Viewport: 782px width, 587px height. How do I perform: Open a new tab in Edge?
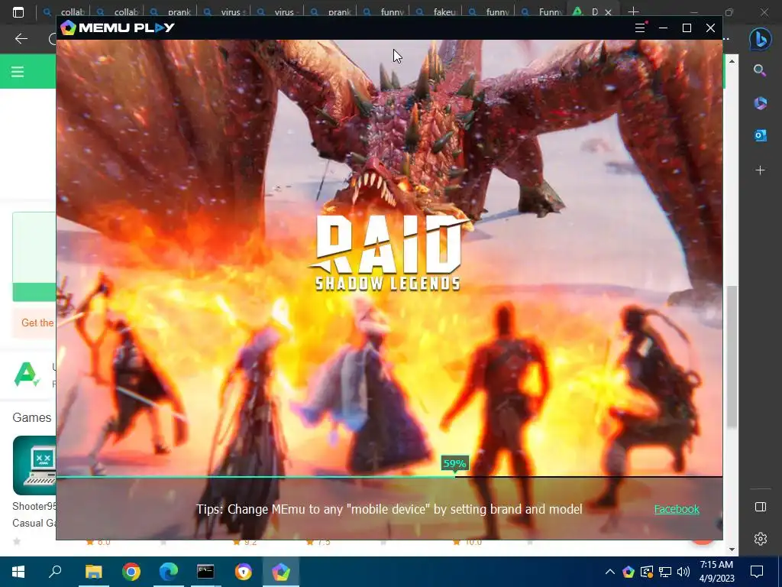coord(633,11)
